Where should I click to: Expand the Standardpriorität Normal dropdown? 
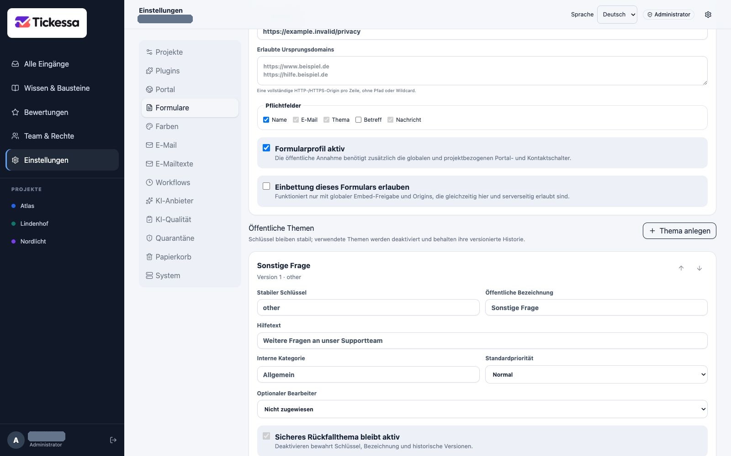pyautogui.click(x=596, y=374)
